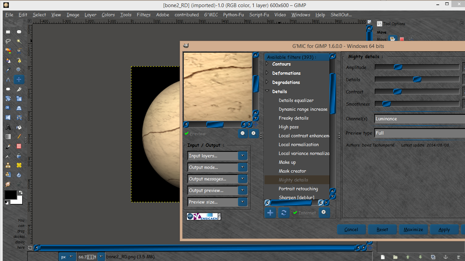
Task: Select the Select by Color tool
Action: pyautogui.click(x=8, y=51)
